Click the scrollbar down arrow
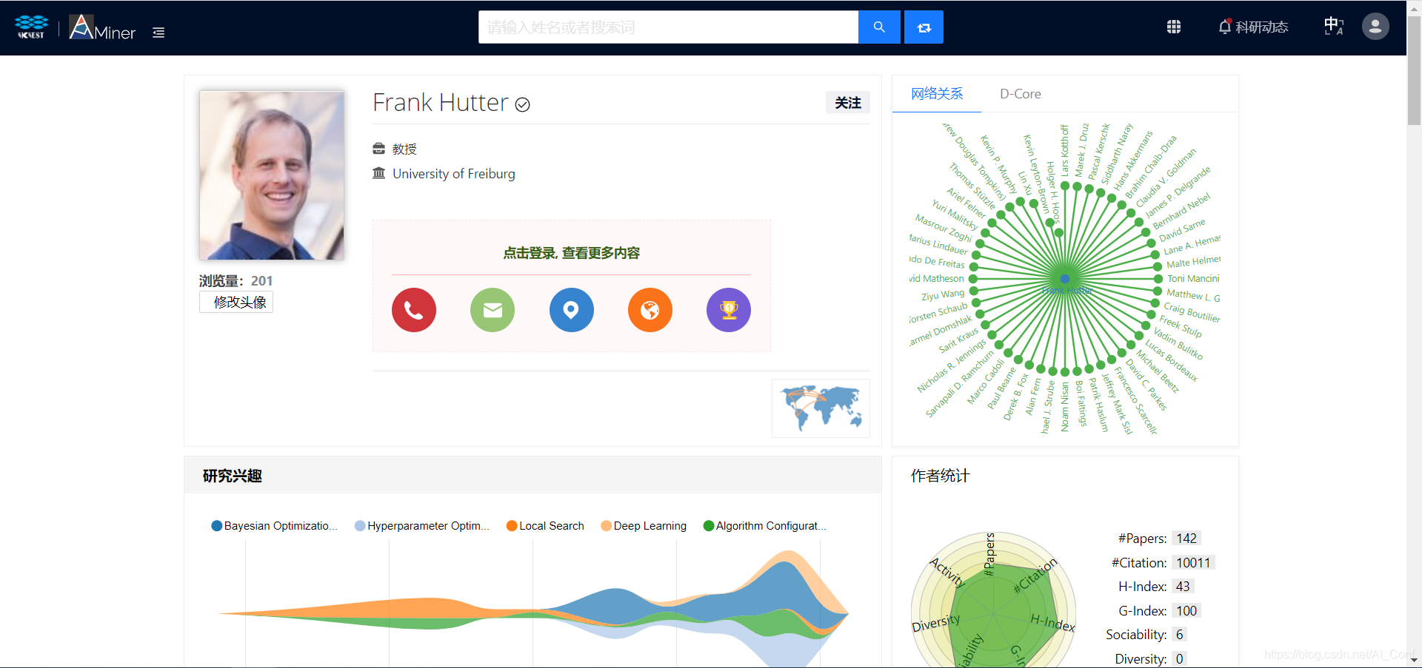This screenshot has height=668, width=1422. 1414,660
